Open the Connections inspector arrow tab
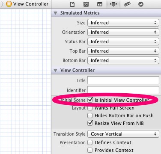This screenshot has height=154, width=161. 141,4
